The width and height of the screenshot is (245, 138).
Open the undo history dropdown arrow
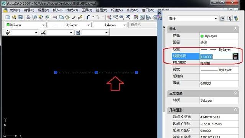pyautogui.click(x=93, y=17)
